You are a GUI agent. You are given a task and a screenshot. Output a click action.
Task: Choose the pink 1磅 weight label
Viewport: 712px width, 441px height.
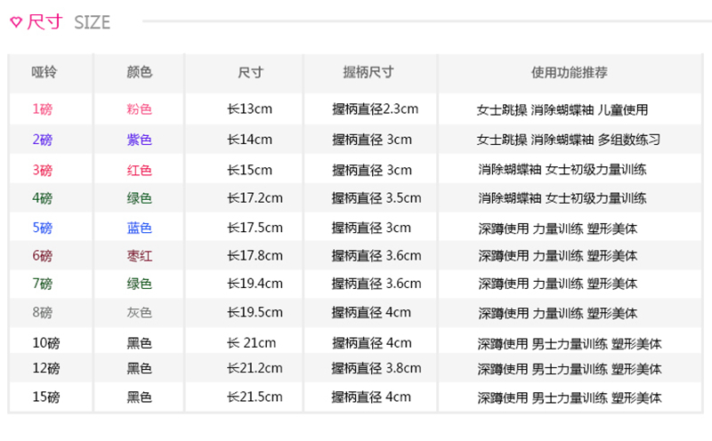pyautogui.click(x=43, y=109)
